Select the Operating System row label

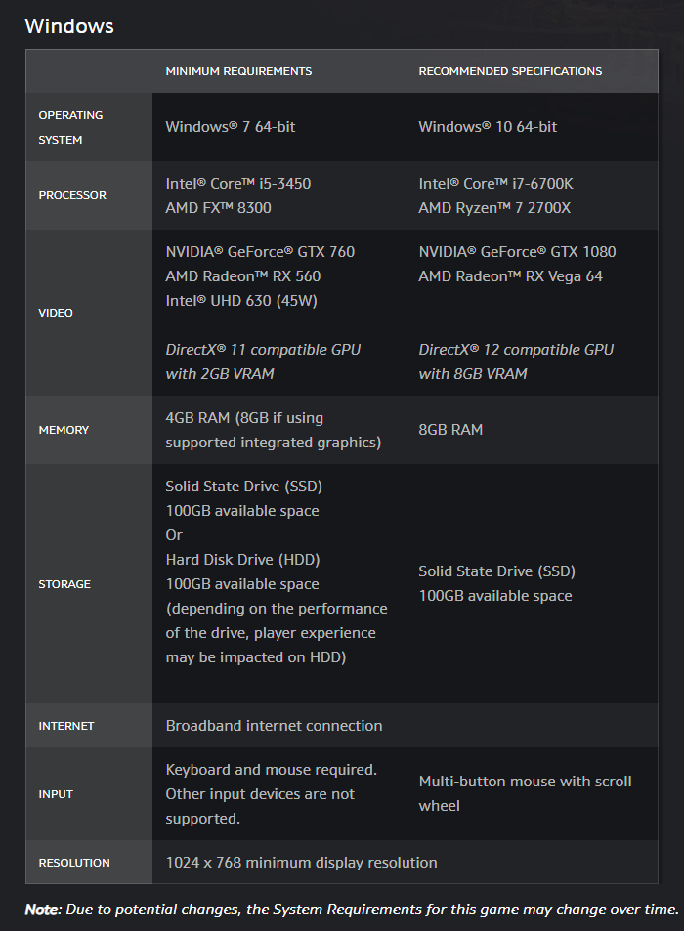70,127
